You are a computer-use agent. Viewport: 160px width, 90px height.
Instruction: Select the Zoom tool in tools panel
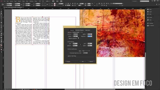[x=1, y=43]
